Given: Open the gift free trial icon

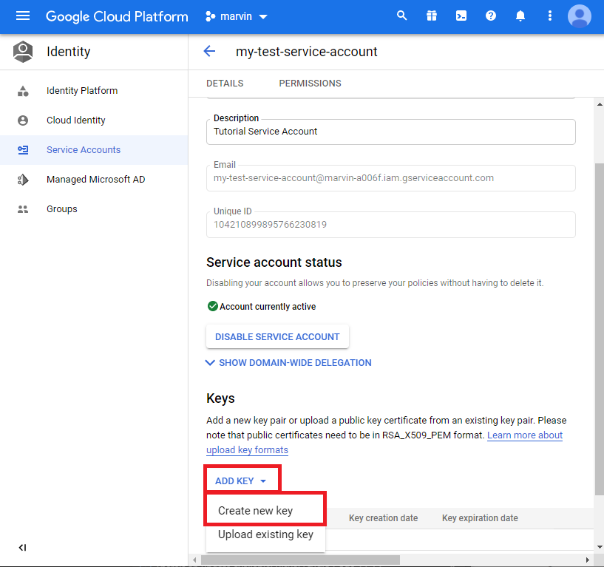Looking at the screenshot, I should point(432,16).
